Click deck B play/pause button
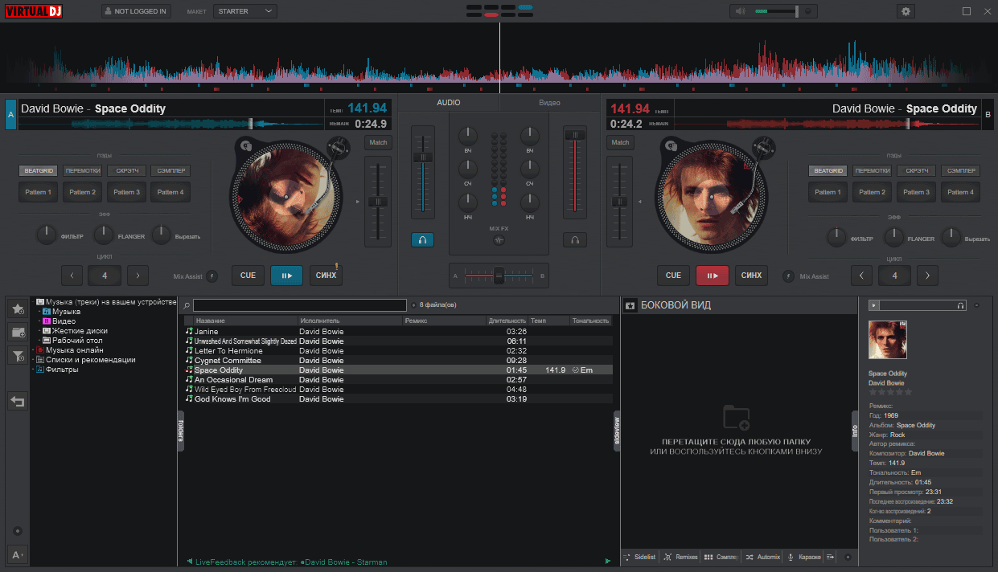This screenshot has width=998, height=572. click(712, 276)
